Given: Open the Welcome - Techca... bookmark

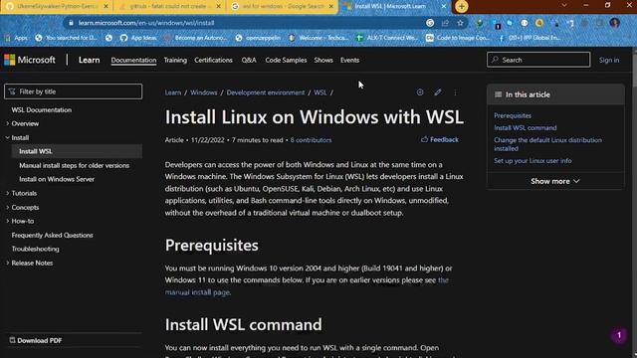Looking at the screenshot, I should coord(319,38).
